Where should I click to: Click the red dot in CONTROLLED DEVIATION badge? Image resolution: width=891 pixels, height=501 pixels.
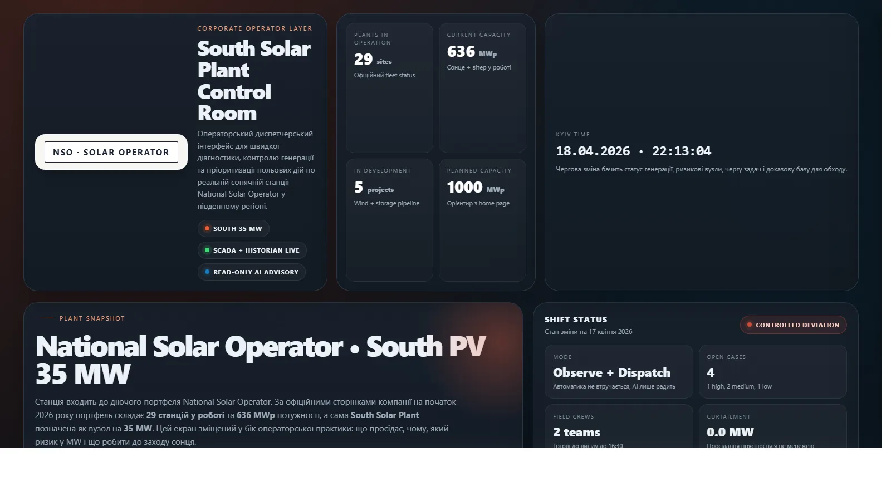click(x=750, y=325)
